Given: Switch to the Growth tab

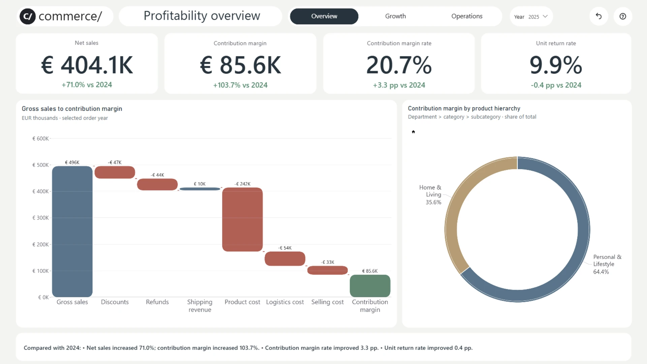Looking at the screenshot, I should pos(395,16).
